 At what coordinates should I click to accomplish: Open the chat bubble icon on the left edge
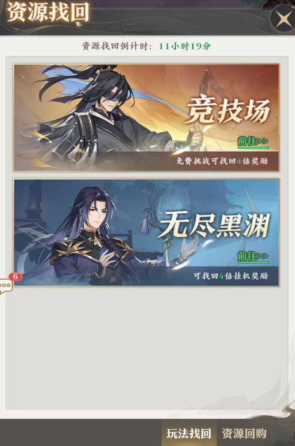coord(6,285)
